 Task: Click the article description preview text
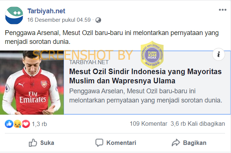click(x=145, y=95)
